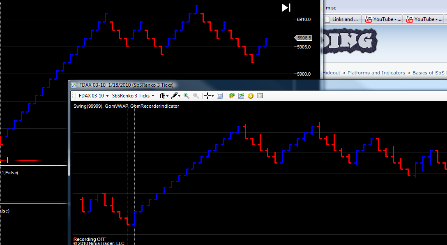The width and height of the screenshot is (447, 245).
Task: Click the 5905.0 price axis label
Action: pyautogui.click(x=304, y=47)
